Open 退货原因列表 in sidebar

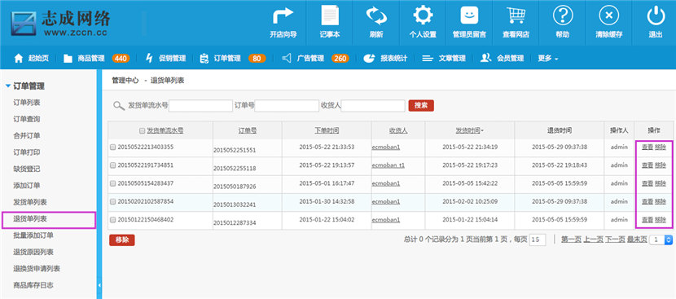coord(33,252)
